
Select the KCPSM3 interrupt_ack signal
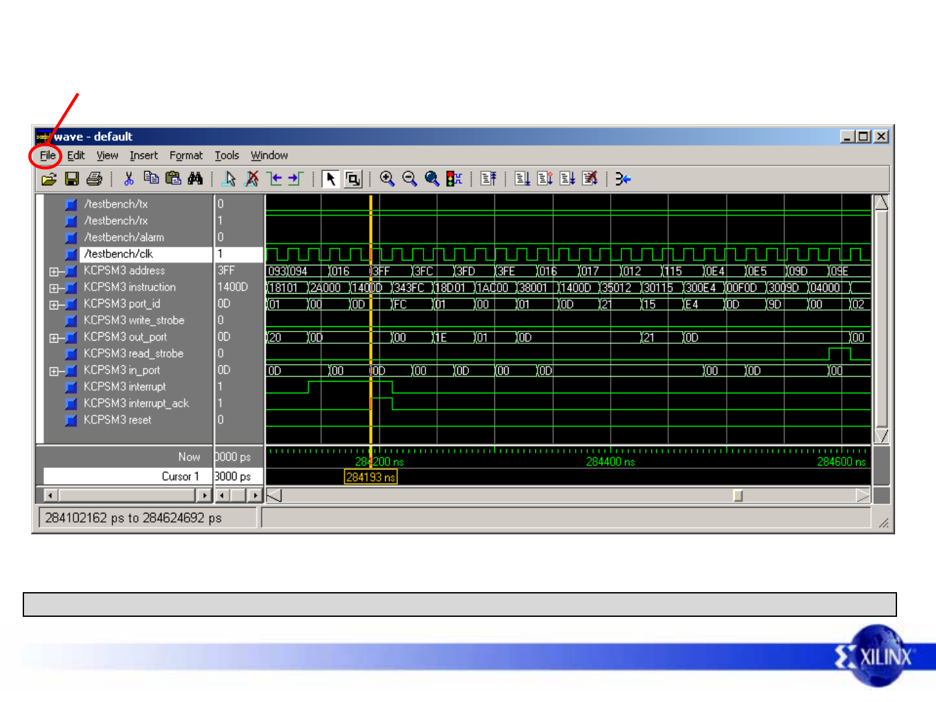point(136,404)
